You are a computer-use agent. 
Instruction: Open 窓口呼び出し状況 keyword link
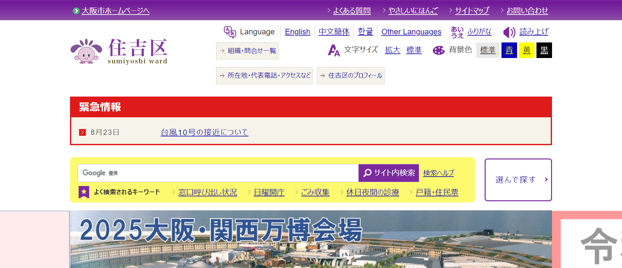[208, 192]
